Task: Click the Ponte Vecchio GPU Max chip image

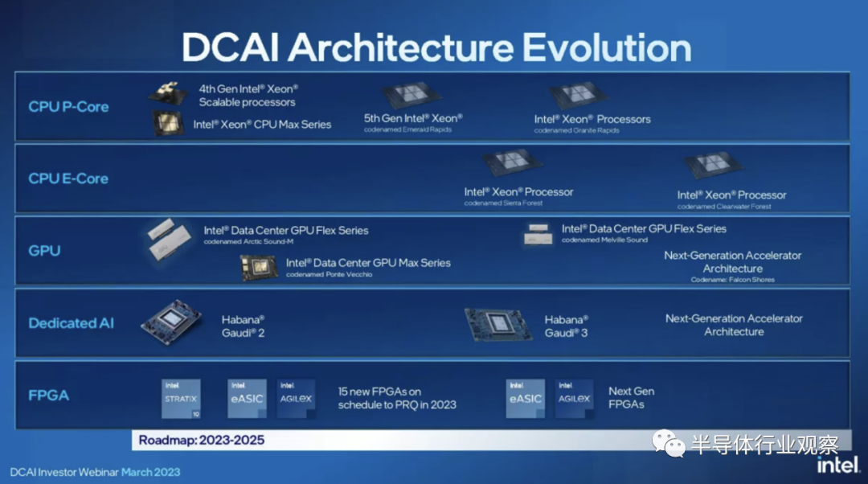Action: pos(259,268)
